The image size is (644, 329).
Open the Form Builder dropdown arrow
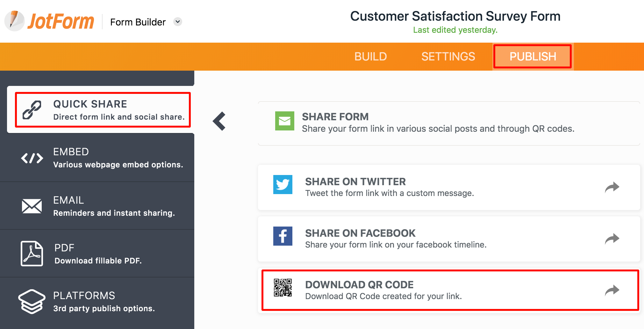(178, 22)
